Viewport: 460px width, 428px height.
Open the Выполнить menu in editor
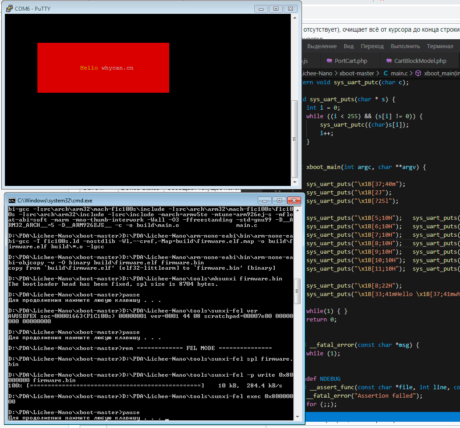pos(405,46)
